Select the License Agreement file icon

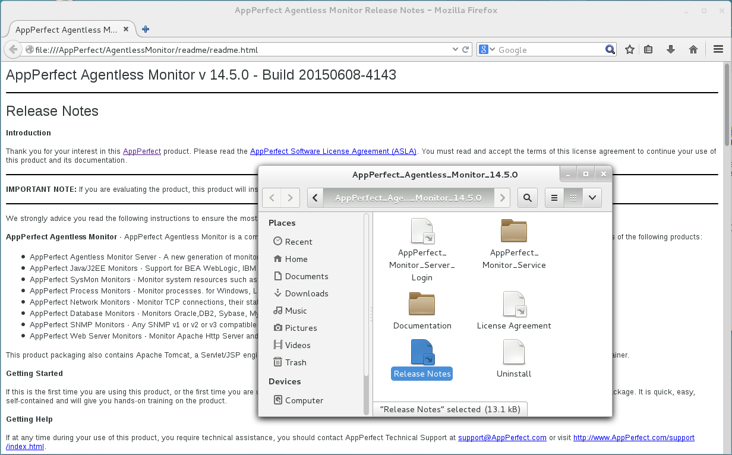(514, 304)
